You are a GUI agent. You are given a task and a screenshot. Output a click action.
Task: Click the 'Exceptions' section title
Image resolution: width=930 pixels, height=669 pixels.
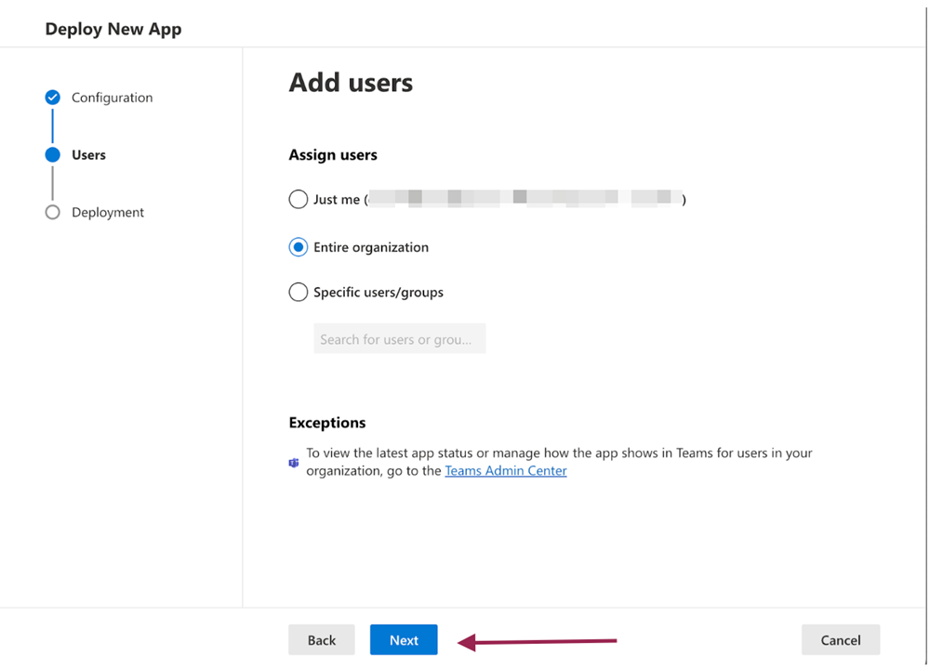pos(326,423)
